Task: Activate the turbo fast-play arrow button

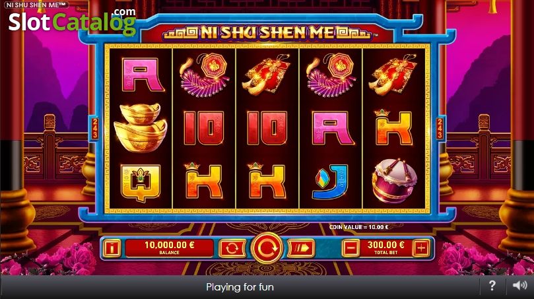Action: pos(302,248)
